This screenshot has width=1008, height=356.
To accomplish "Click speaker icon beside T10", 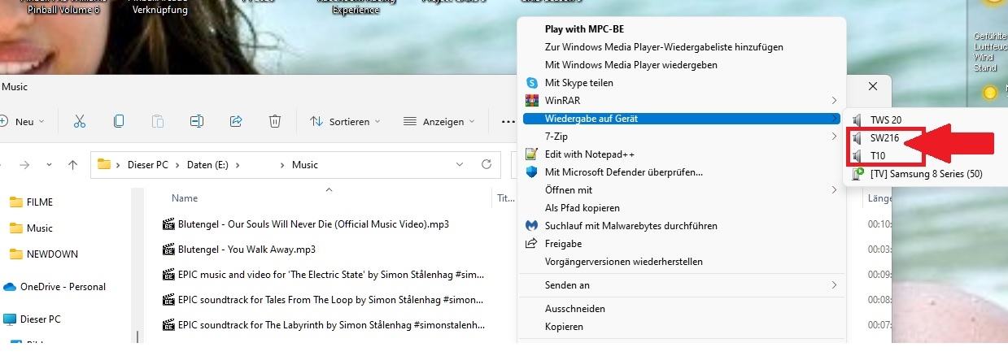I will [x=857, y=155].
